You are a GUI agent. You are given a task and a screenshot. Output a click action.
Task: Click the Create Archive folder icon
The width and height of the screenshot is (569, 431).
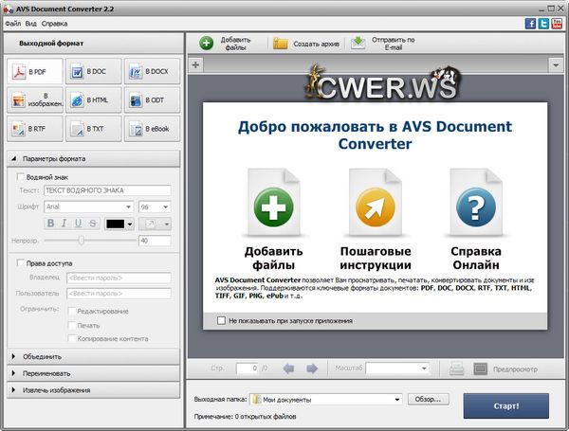[x=281, y=43]
